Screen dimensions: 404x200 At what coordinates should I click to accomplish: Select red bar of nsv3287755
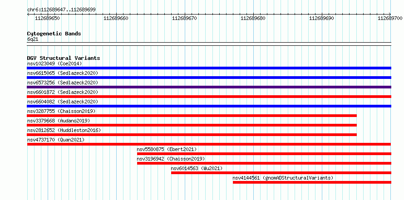coord(192,116)
